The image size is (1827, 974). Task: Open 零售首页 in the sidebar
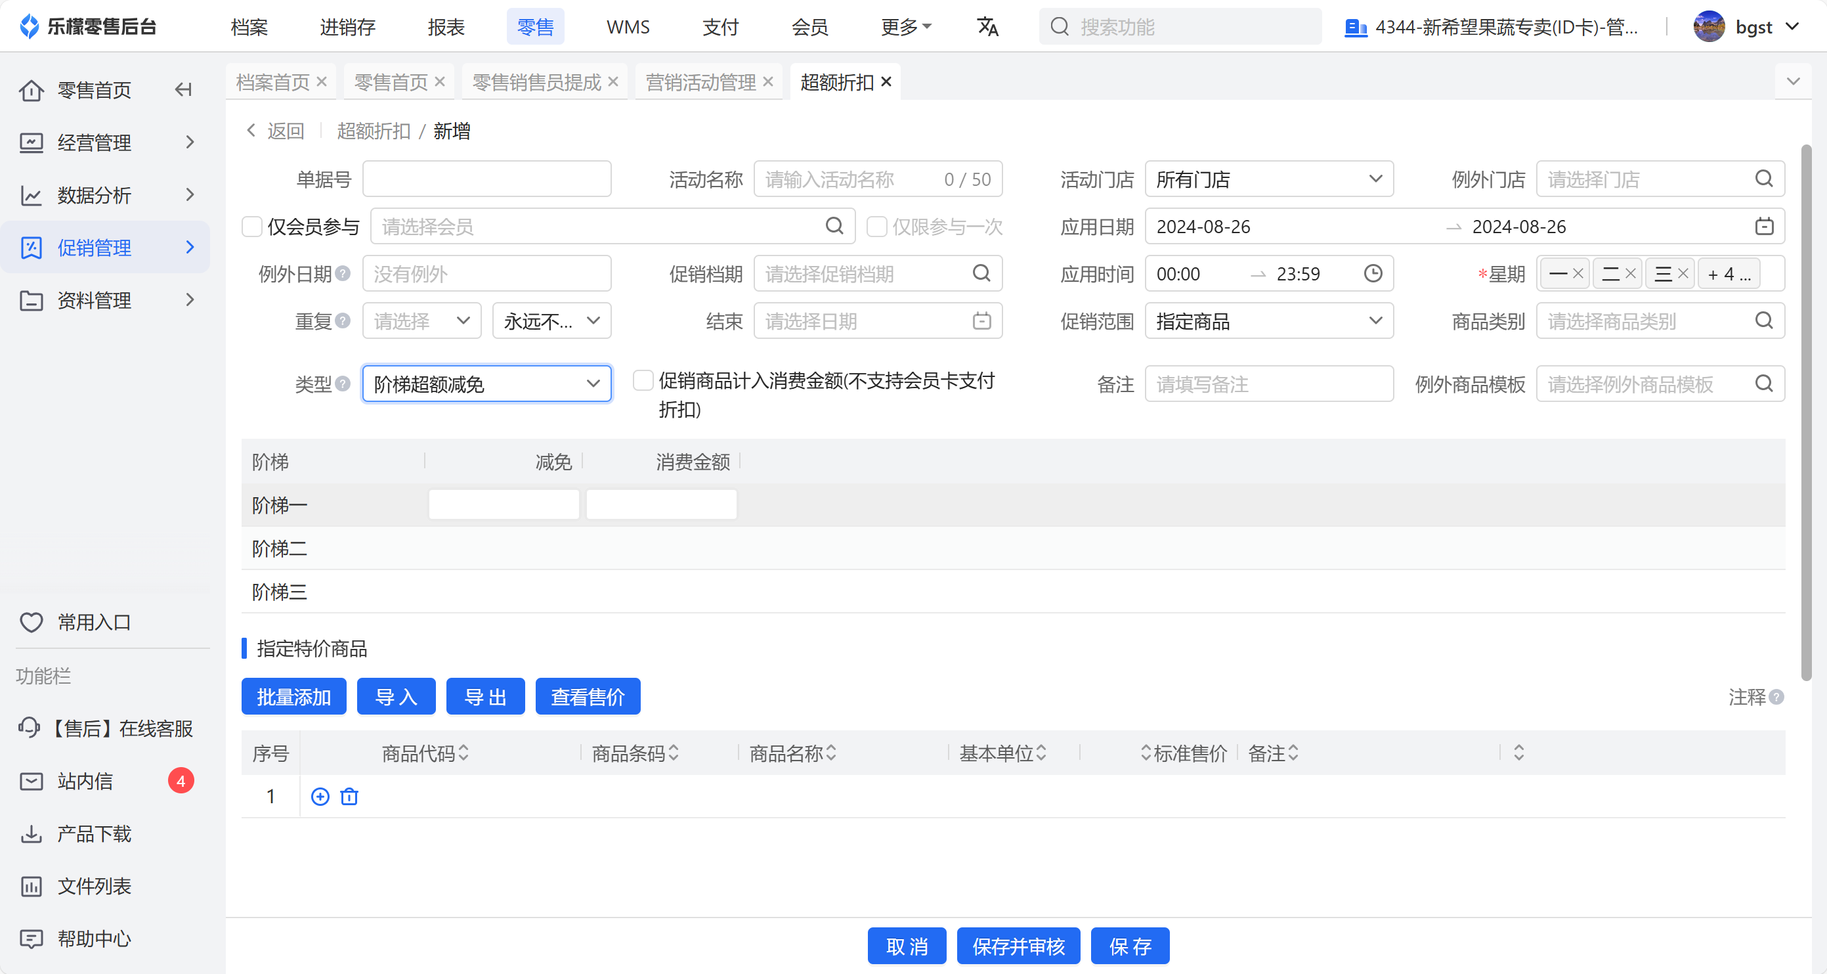94,90
